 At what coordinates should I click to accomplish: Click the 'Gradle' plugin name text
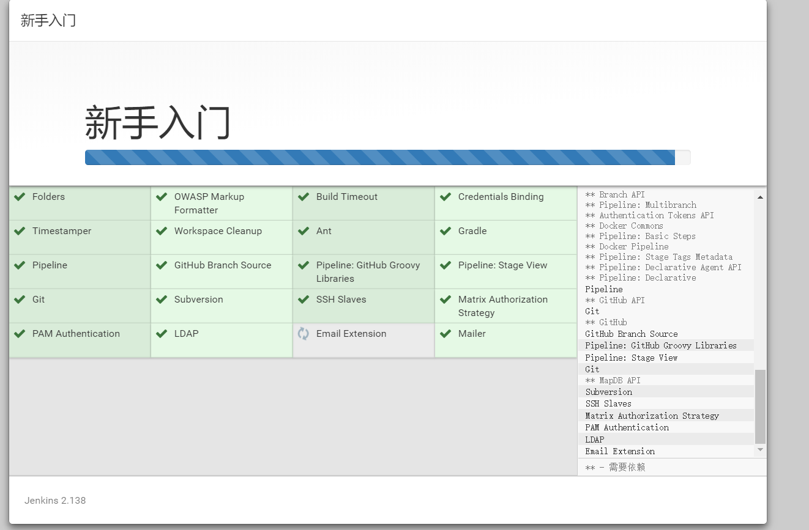coord(472,231)
